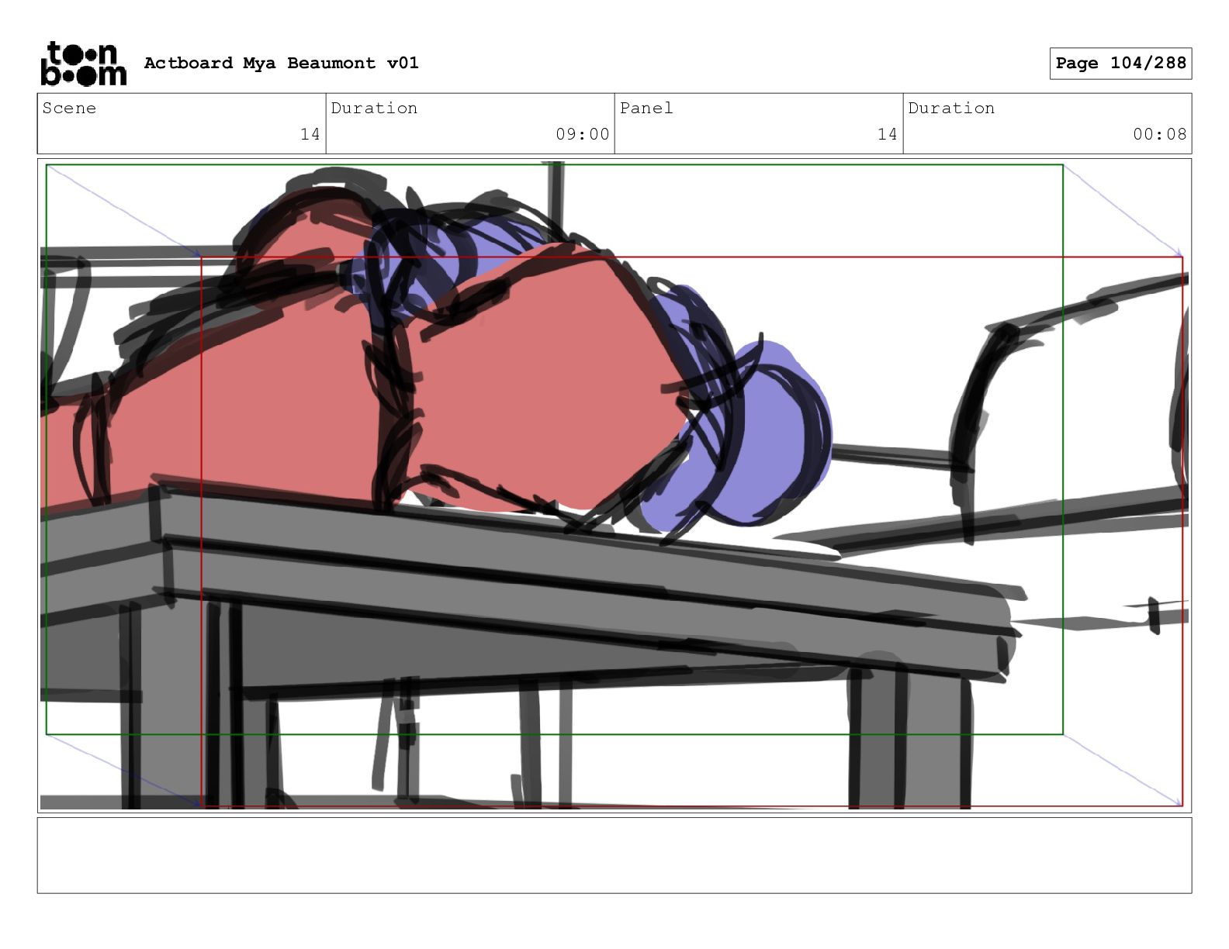
Task: Click the storyboard panel drawing thumbnail
Action: click(614, 485)
